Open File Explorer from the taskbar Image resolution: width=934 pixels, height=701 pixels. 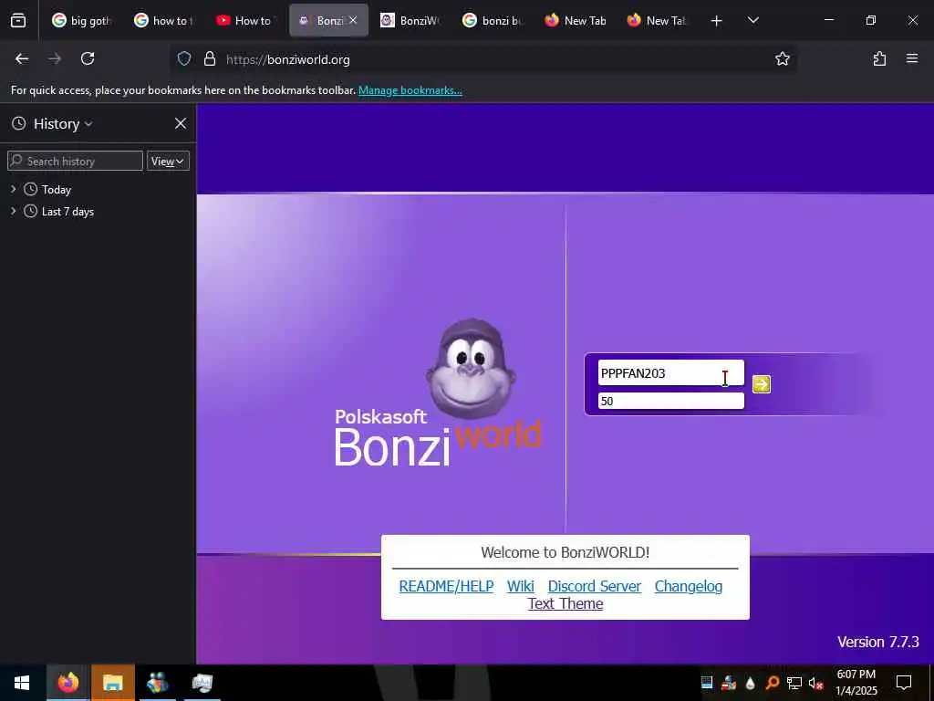112,683
